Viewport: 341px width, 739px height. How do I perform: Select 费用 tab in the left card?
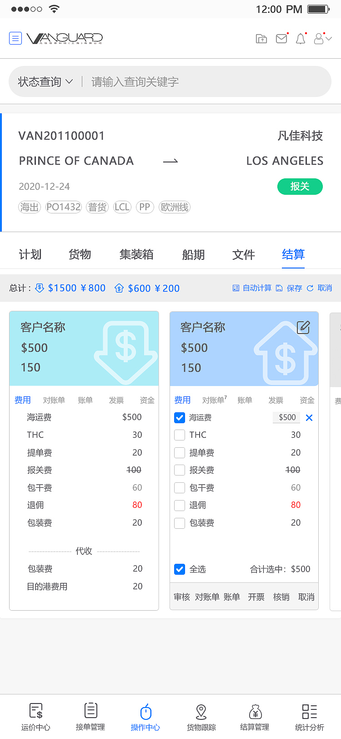point(23,400)
